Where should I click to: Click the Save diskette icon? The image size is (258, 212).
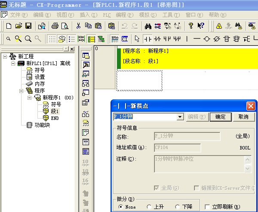pos(28,26)
